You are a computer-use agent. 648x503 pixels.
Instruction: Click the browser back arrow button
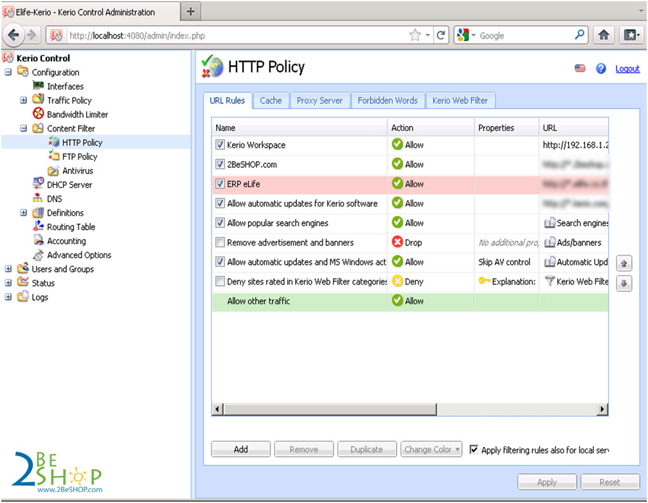[14, 35]
